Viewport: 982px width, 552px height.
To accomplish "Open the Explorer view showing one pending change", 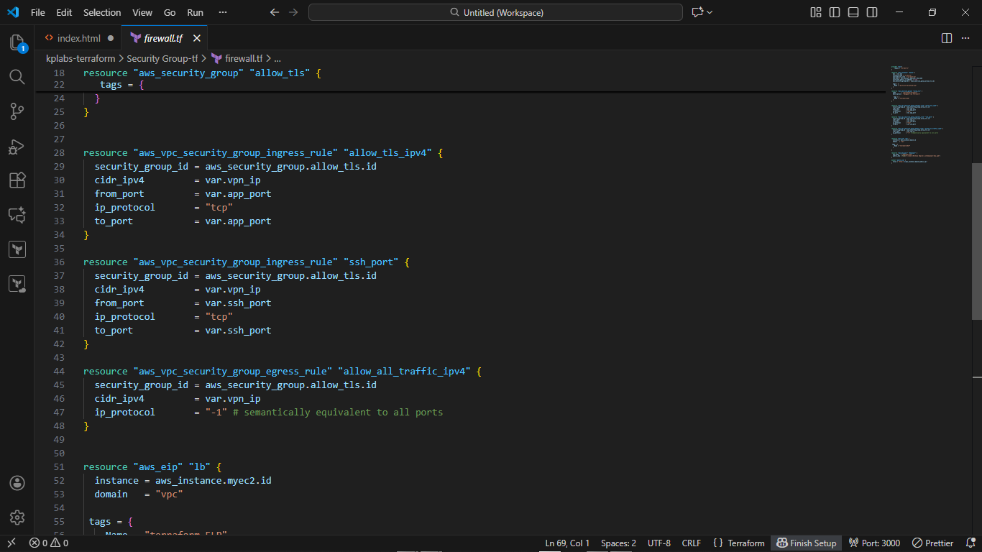I will point(17,43).
